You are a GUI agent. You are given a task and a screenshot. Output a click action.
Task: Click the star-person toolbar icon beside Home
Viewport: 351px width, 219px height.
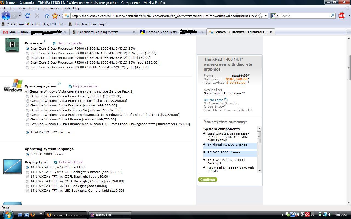coord(55,16)
